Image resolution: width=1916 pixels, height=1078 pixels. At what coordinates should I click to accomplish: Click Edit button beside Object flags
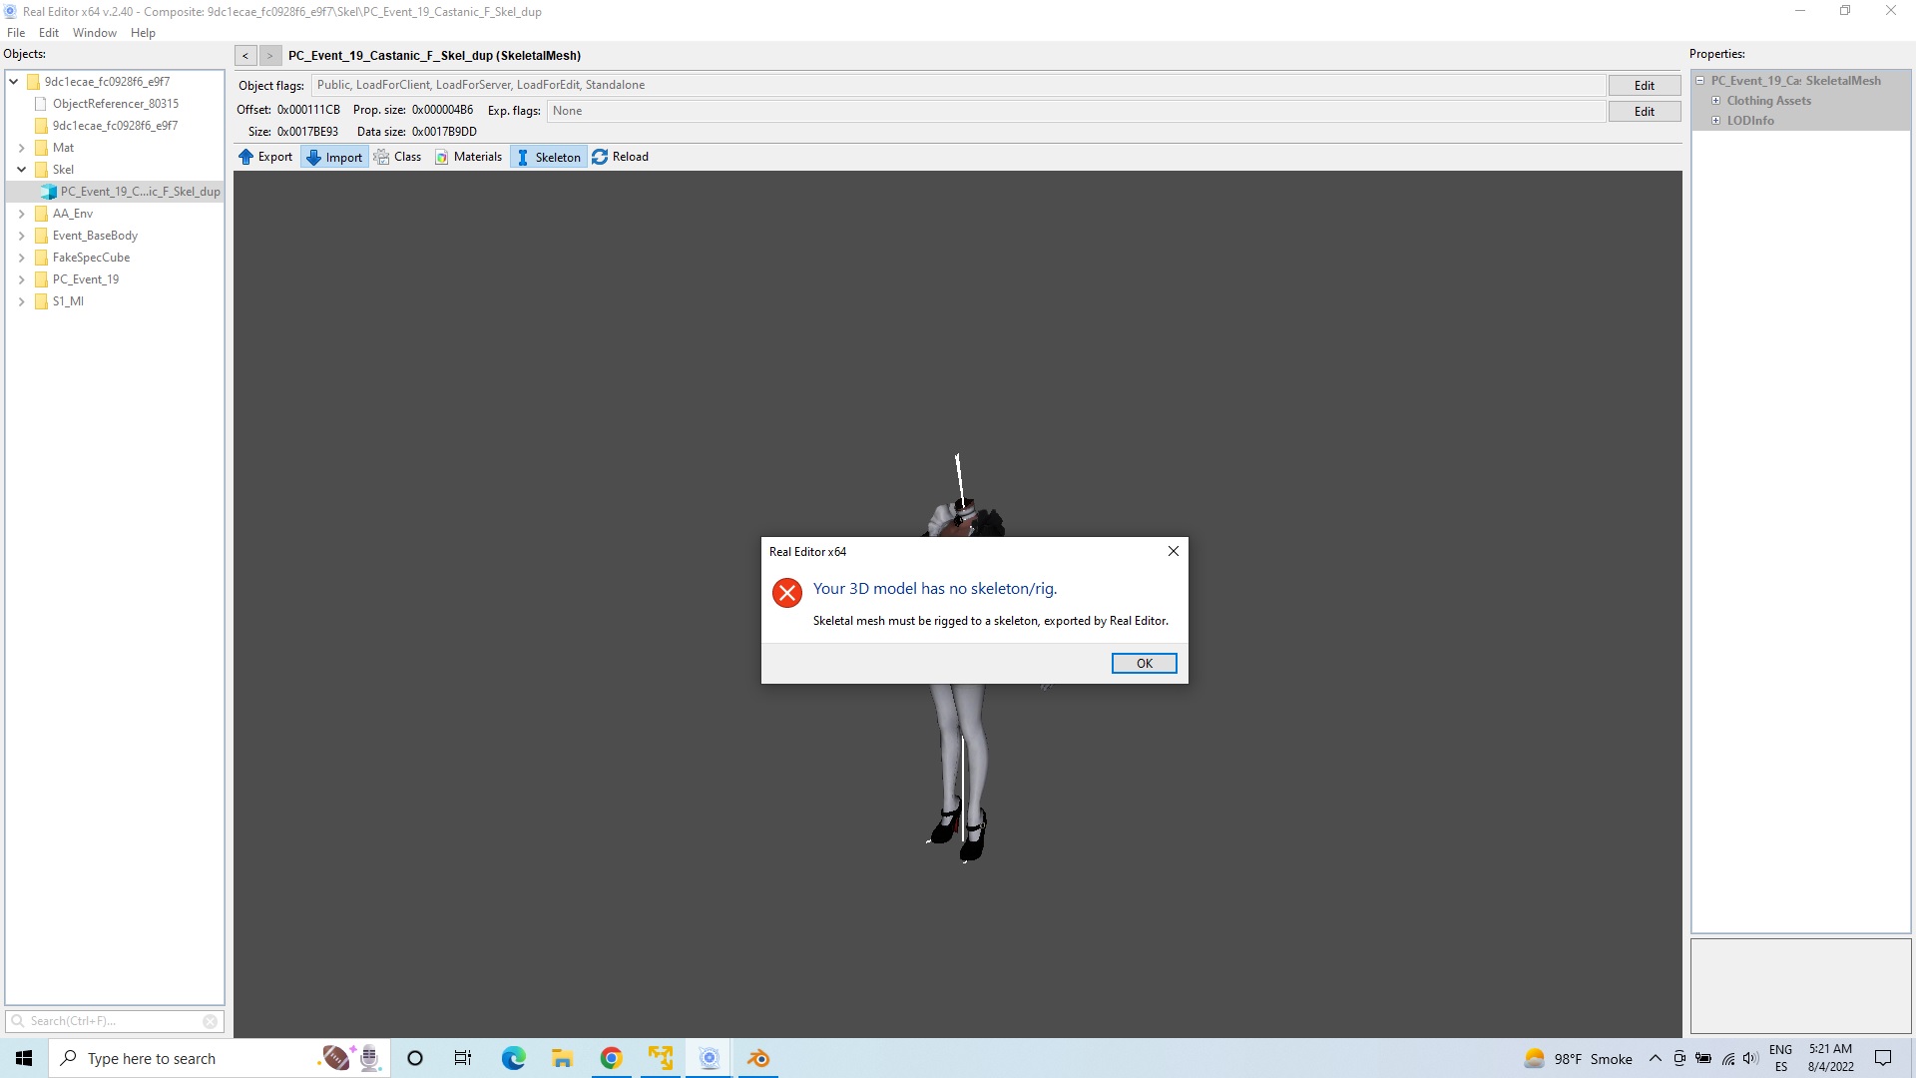1644,86
